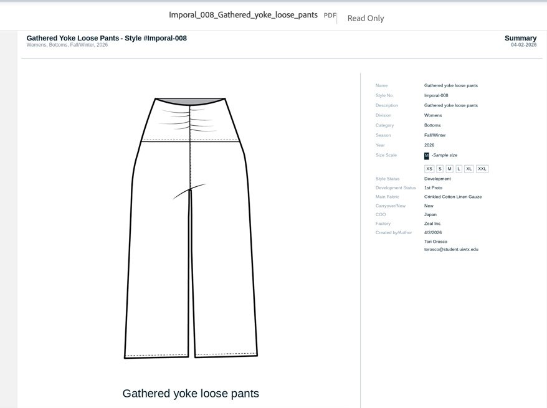
Task: Click the Carryover/New value New
Action: tap(429, 206)
